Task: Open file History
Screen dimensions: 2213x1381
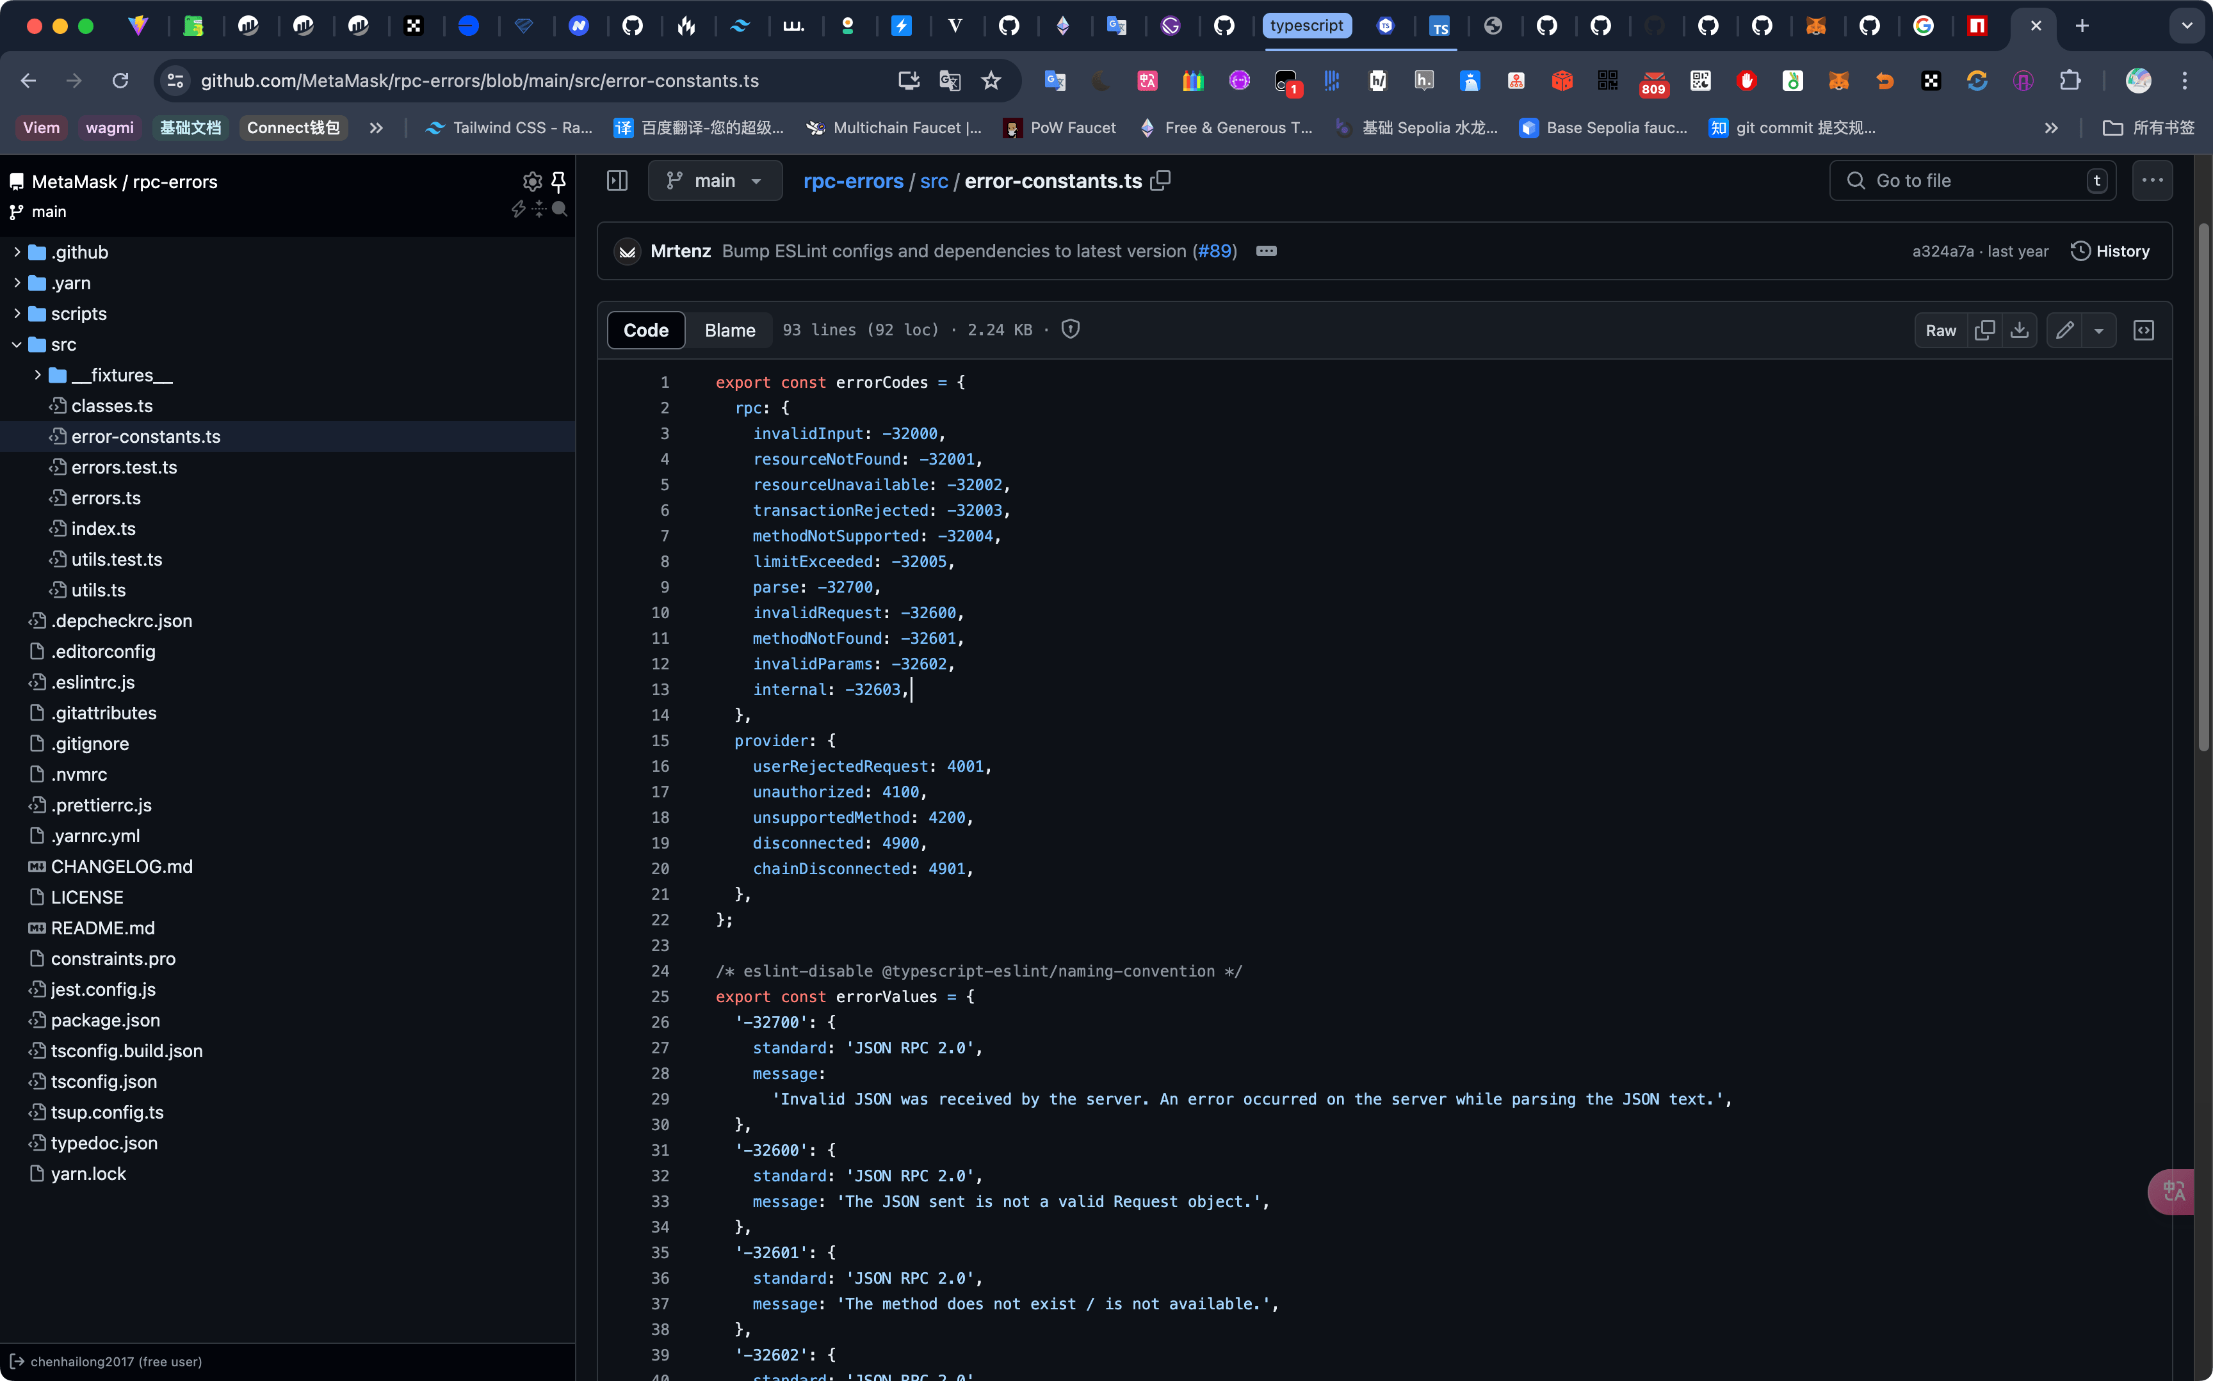Action: [2110, 251]
